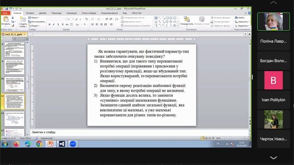The image size is (294, 165).
Task: Open the Design (Дизайн) tab
Action: [x=43, y=13]
